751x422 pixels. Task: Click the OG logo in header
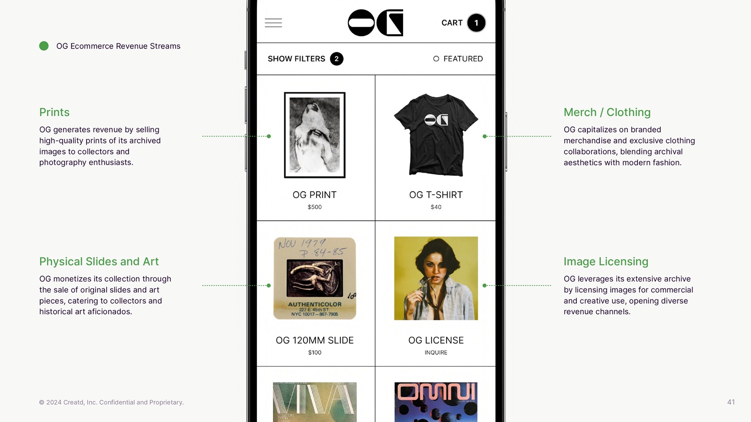tap(375, 23)
